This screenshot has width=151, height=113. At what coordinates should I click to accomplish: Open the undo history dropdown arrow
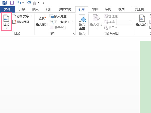pyautogui.click(x=23, y=3)
